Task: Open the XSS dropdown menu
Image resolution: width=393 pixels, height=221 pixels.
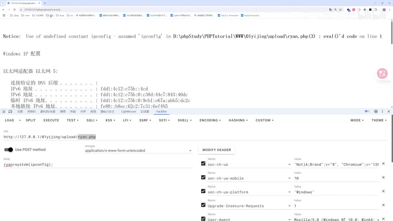Action: tap(110, 120)
